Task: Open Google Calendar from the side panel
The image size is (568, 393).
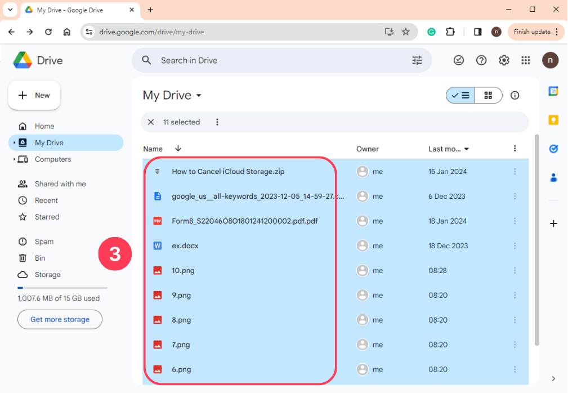Action: point(553,91)
